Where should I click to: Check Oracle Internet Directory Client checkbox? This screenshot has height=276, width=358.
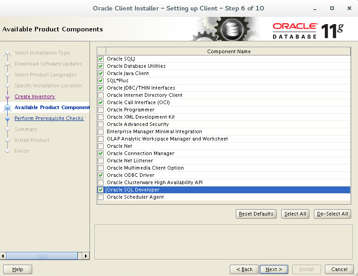pyautogui.click(x=101, y=95)
